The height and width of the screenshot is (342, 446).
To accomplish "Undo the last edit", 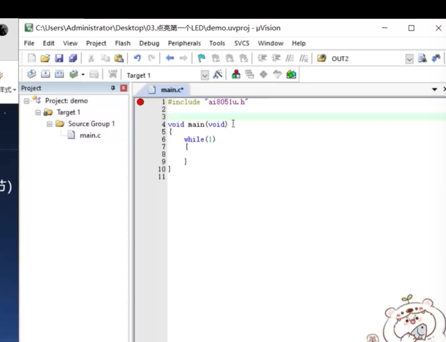I will click(137, 59).
